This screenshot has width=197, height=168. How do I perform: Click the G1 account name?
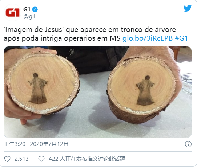(x=27, y=9)
